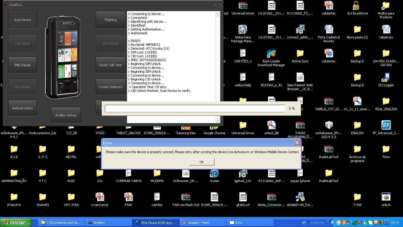This screenshot has width=403, height=227.
Task: Select EF_Advanced_S desktop icon
Action: click(386, 125)
